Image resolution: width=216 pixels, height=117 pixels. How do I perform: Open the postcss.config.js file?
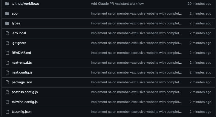(25, 92)
